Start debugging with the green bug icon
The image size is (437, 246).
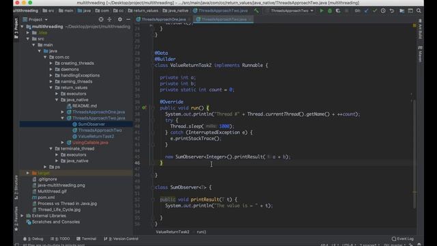330,11
